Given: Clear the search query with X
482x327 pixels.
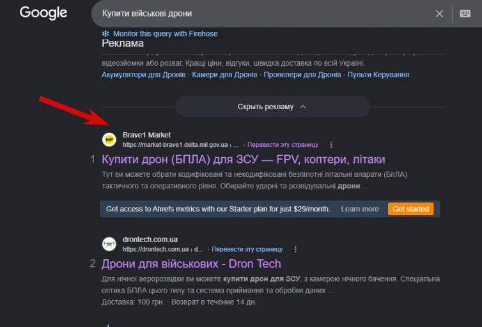Looking at the screenshot, I should pyautogui.click(x=439, y=13).
